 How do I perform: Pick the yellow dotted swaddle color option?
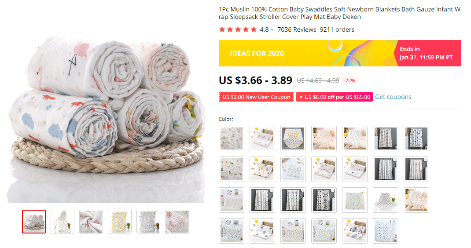pos(293,139)
